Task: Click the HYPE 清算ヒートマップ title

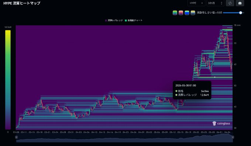Action: 22,3
